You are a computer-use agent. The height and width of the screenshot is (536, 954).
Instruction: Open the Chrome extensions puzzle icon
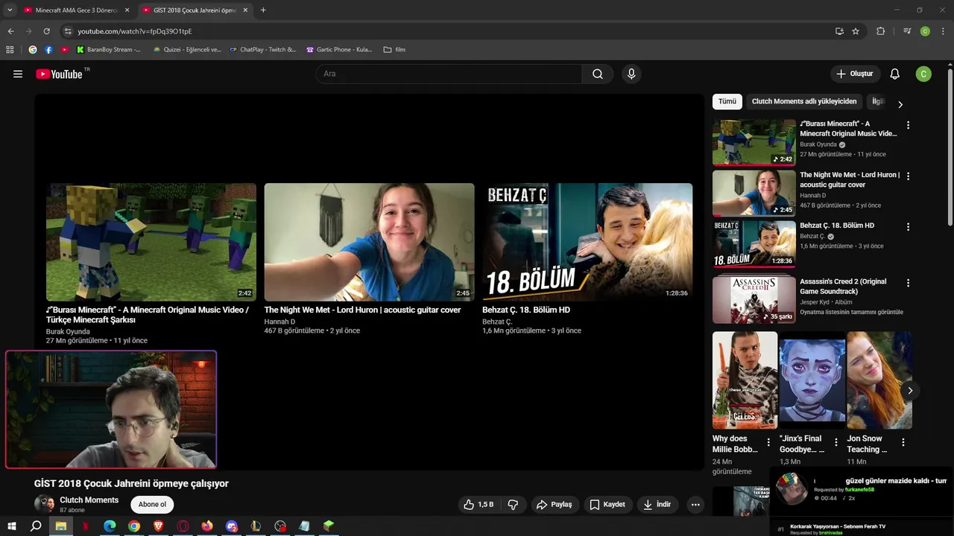point(881,31)
